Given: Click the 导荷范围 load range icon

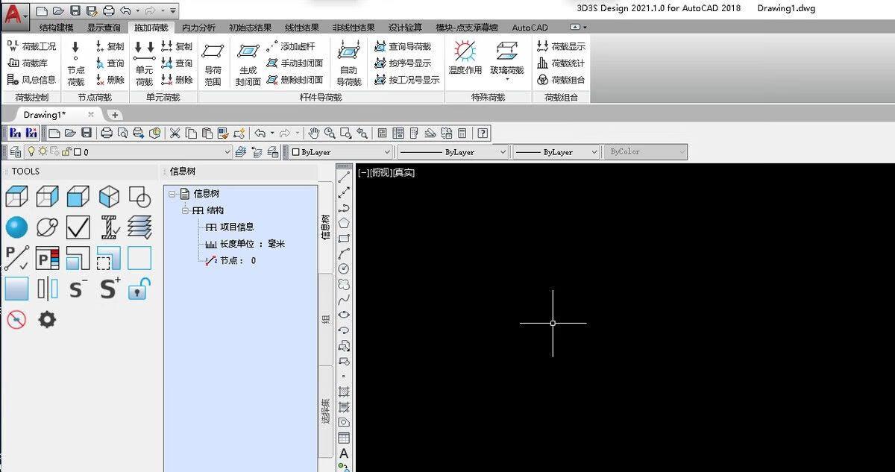Looking at the screenshot, I should tap(213, 63).
